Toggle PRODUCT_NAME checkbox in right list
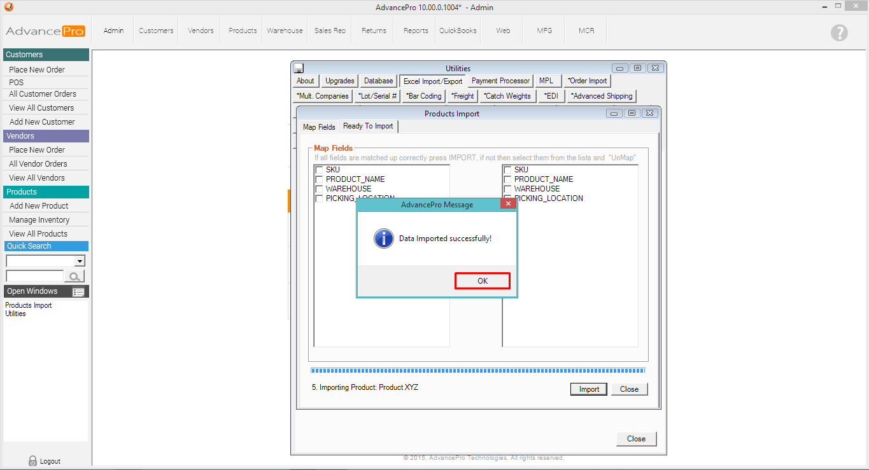The width and height of the screenshot is (869, 470). tap(507, 179)
